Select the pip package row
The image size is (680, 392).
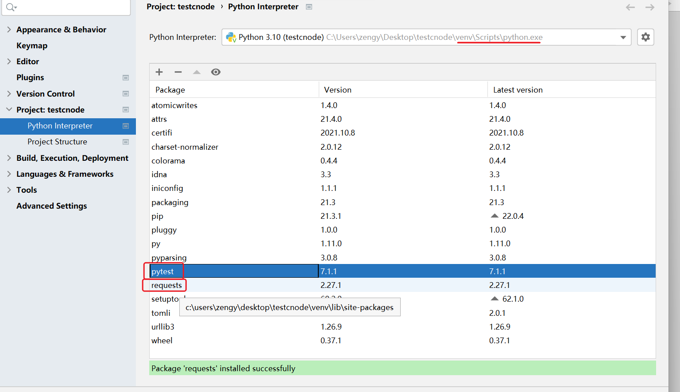tap(402, 216)
